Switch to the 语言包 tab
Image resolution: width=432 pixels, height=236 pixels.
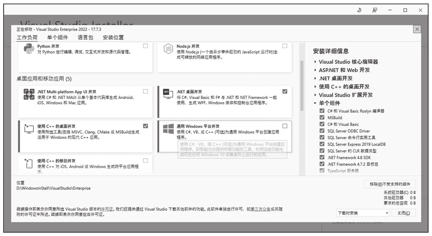(x=85, y=37)
